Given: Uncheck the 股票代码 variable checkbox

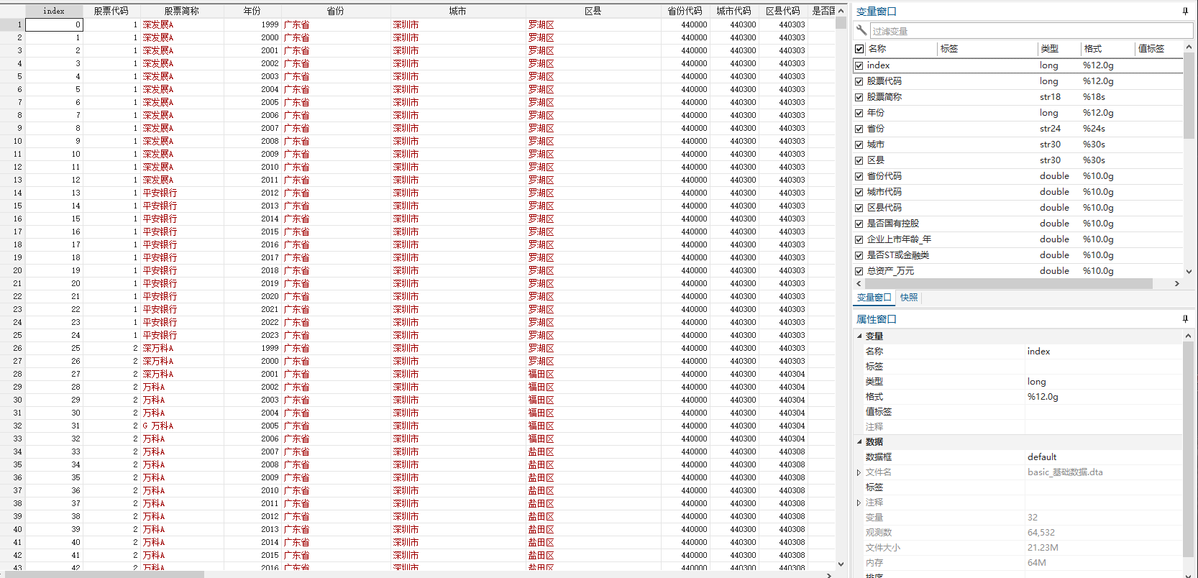Looking at the screenshot, I should (x=859, y=81).
